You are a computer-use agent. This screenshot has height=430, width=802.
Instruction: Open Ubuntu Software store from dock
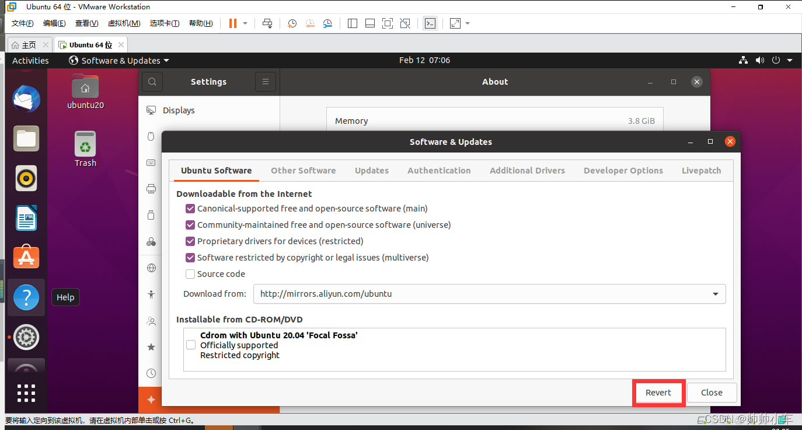tap(26, 257)
